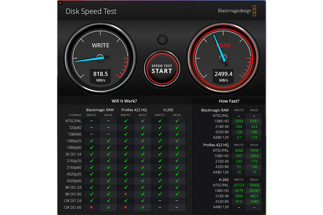Click the Will It Work? heading
323x215 pixels.
[124, 101]
